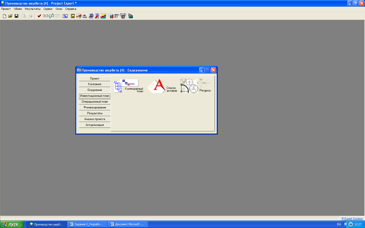
Task: Switch to the Компания section
Action: (95, 84)
